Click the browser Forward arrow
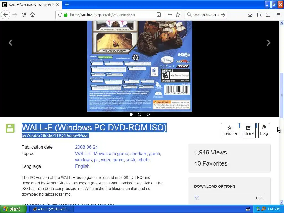284x213 pixels. [15, 15]
